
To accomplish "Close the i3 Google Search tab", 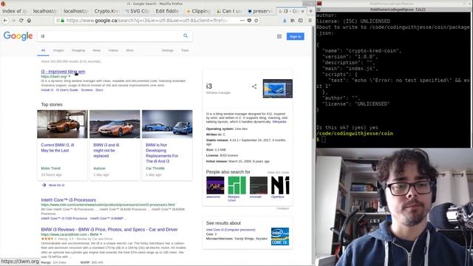I will click(302, 11).
